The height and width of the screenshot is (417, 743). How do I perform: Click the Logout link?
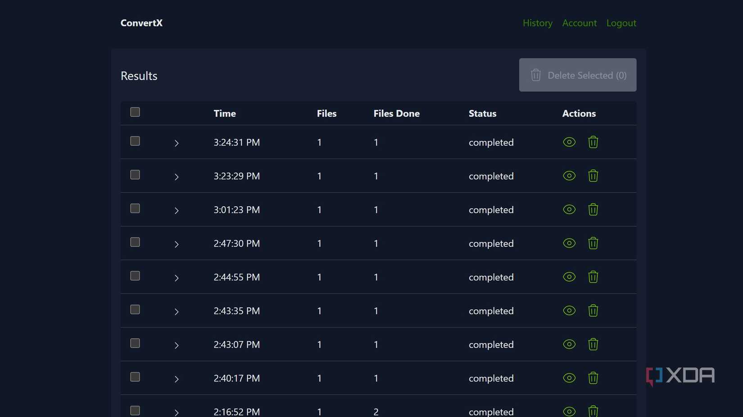point(621,23)
